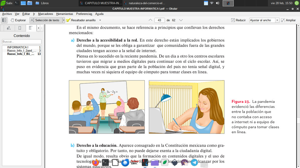Open the Libros folder shortcut
300x168 pixels.
tap(42, 3)
